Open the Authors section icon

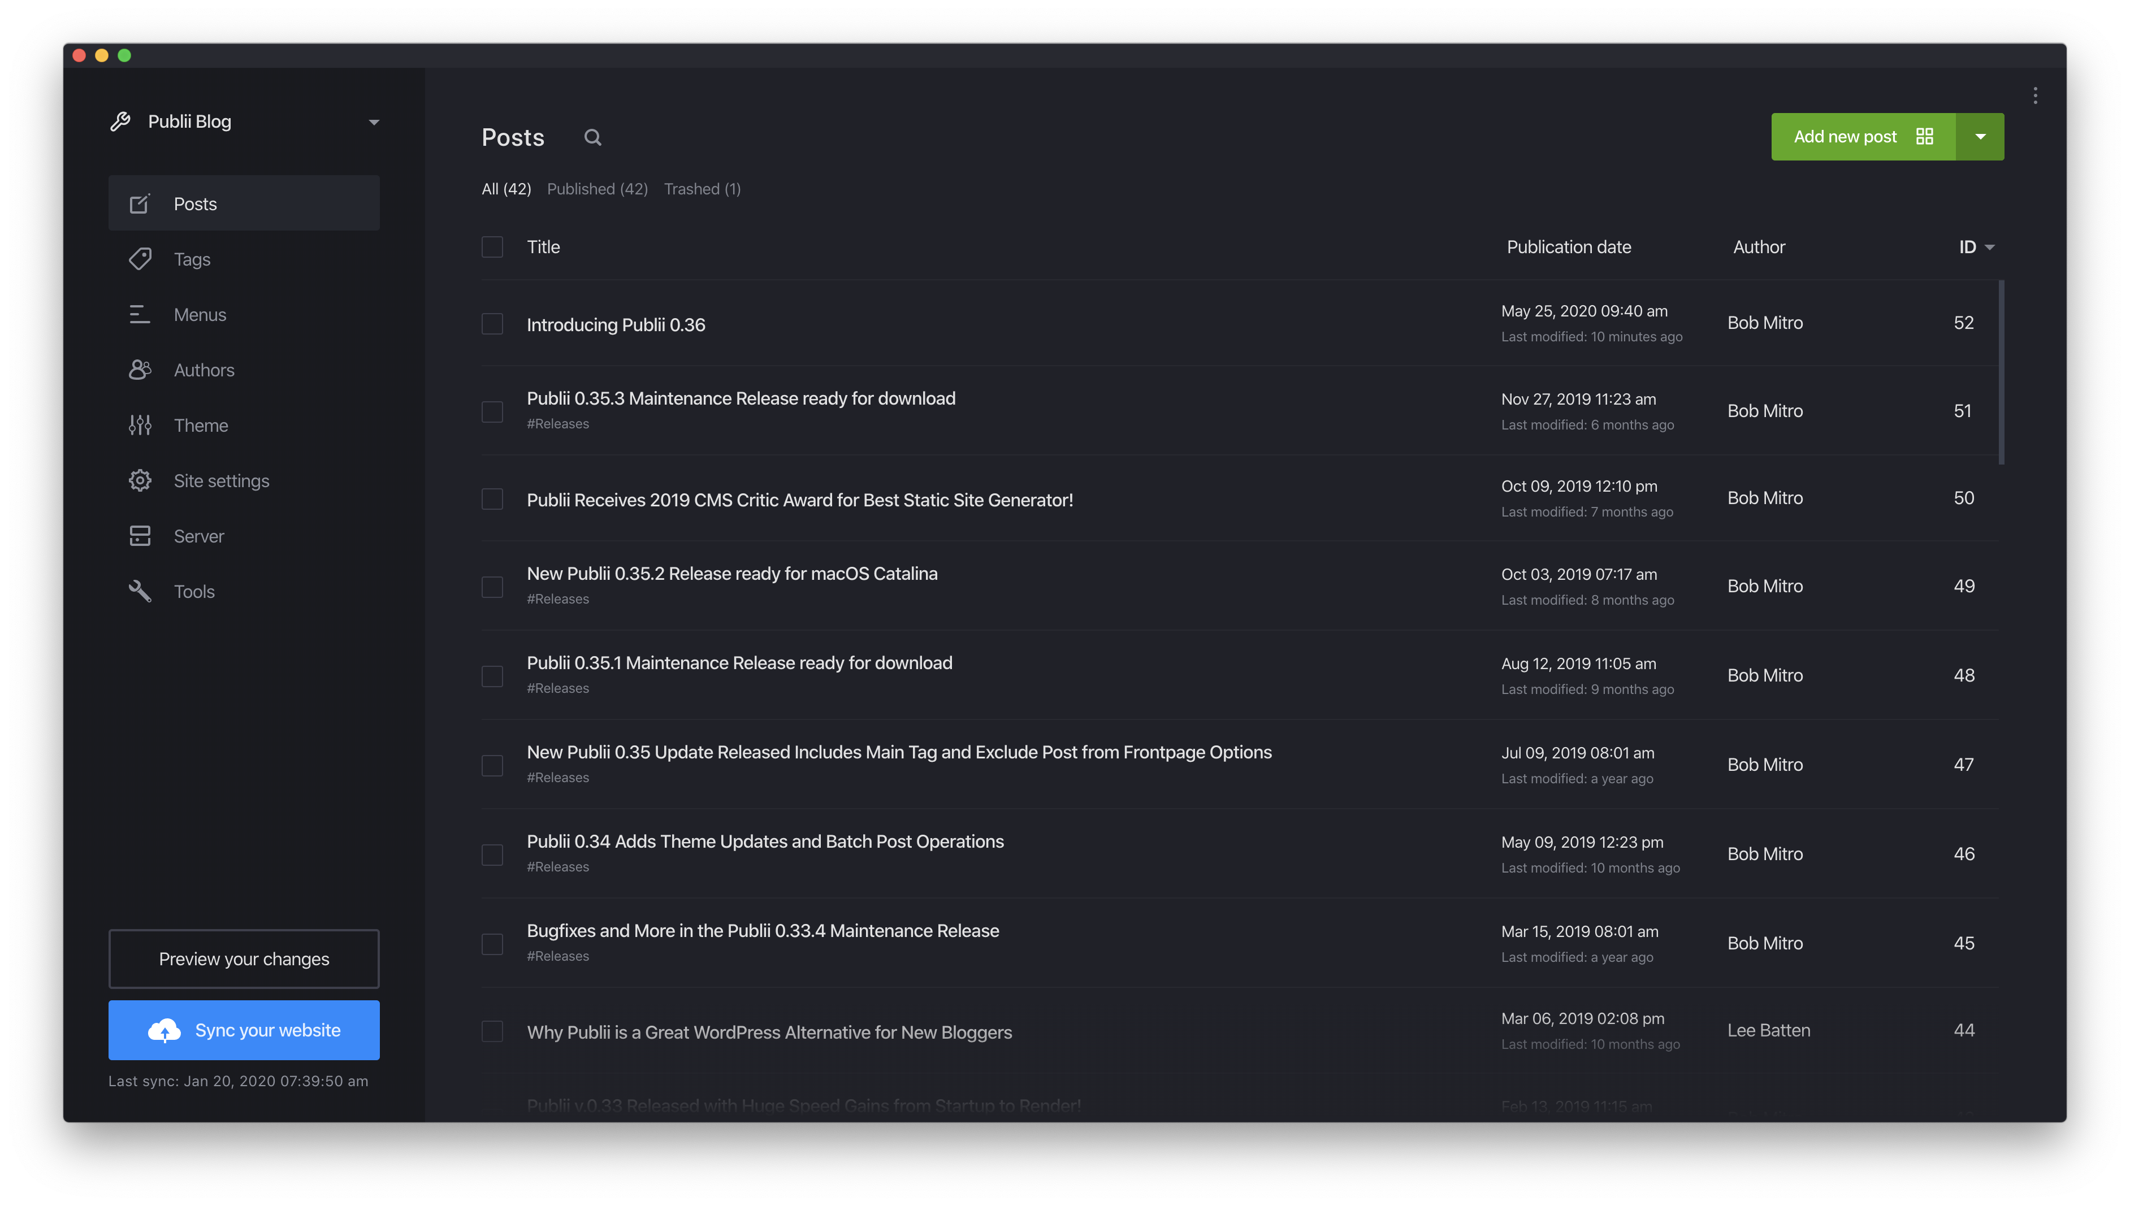(x=139, y=370)
